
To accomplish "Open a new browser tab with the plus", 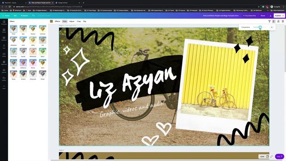I will (x=84, y=3).
